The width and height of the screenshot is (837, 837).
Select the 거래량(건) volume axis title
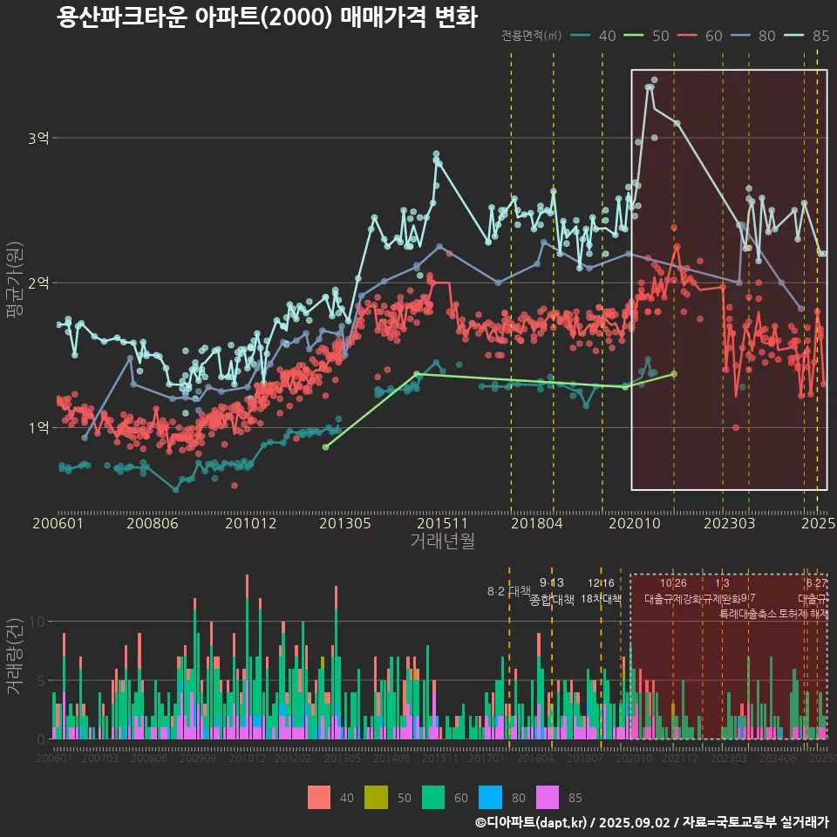click(x=15, y=656)
